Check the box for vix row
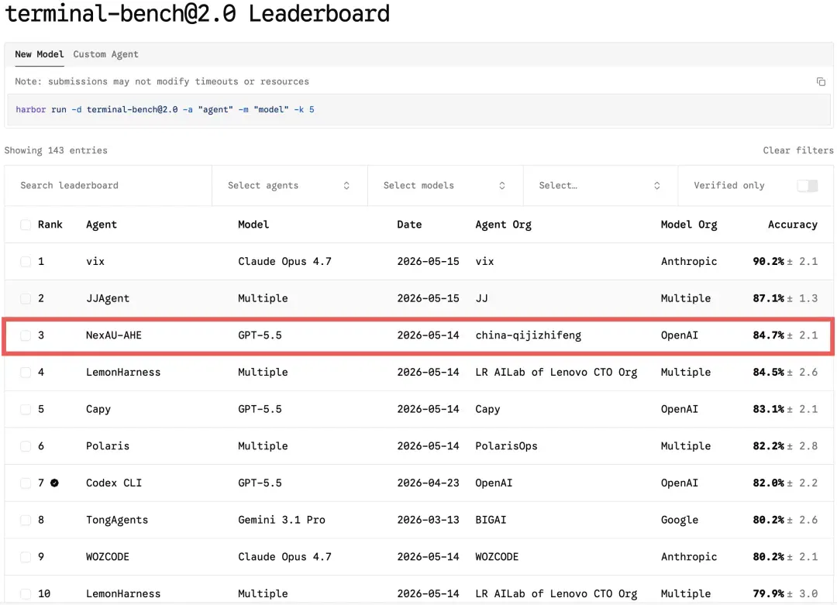The image size is (837, 605). 25,261
